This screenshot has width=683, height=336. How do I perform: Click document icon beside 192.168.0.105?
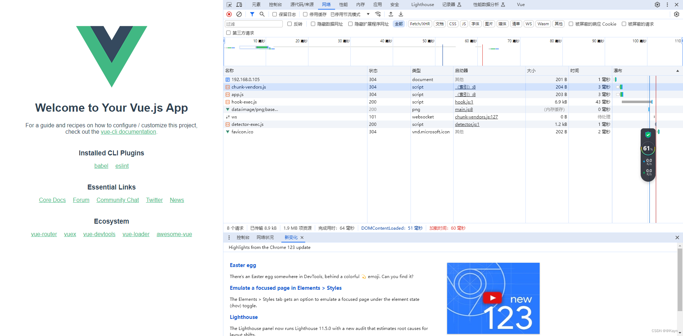228,80
